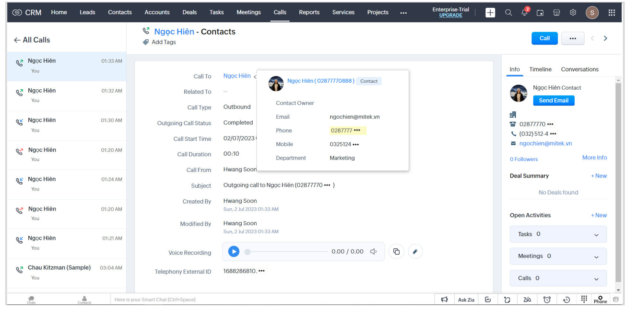Screen dimensions: 633x311
Task: Open the apps grid launcher icon
Action: tap(612, 13)
